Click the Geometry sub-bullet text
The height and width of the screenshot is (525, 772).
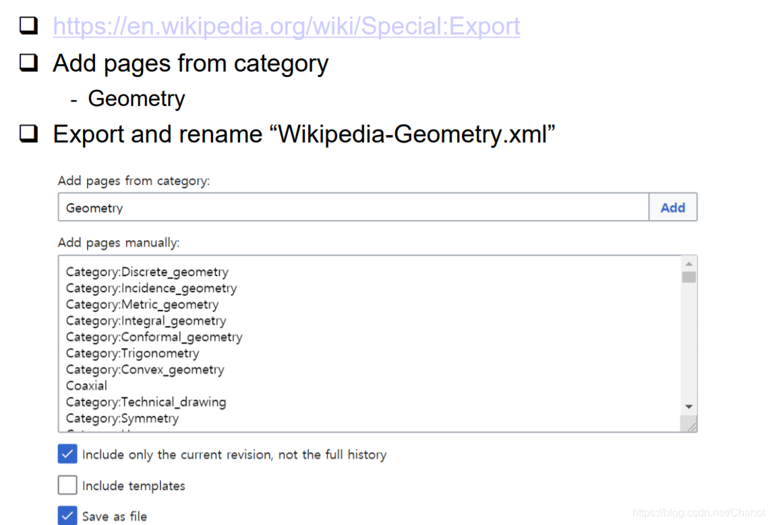tap(136, 99)
